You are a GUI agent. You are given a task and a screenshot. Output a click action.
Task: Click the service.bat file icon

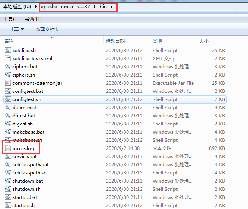pyautogui.click(x=8, y=157)
